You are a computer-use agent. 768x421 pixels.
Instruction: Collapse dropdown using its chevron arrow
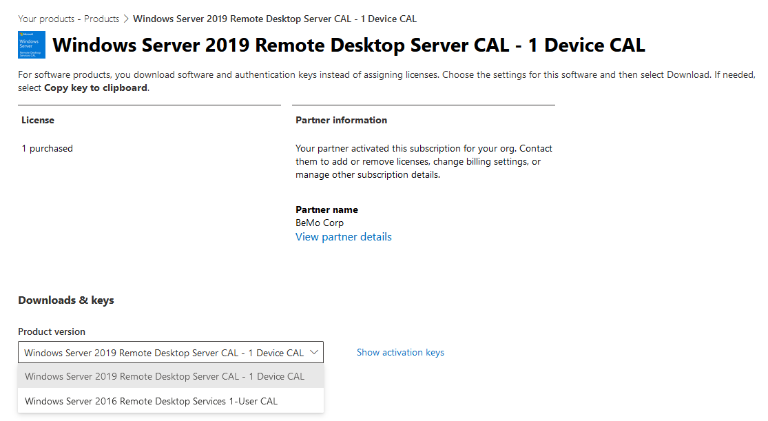tap(314, 352)
